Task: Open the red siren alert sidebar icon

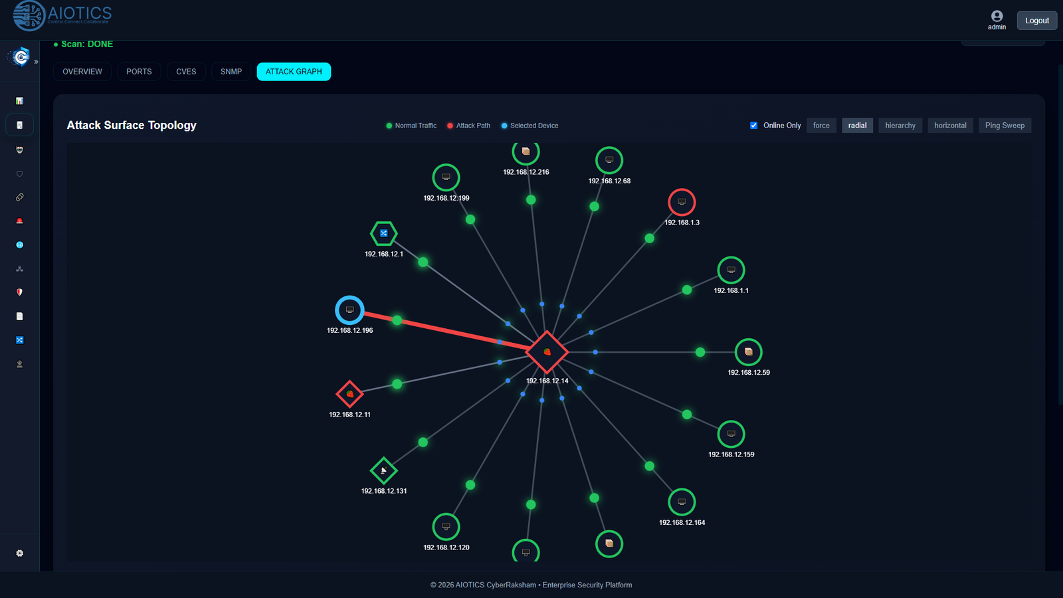Action: coord(19,221)
